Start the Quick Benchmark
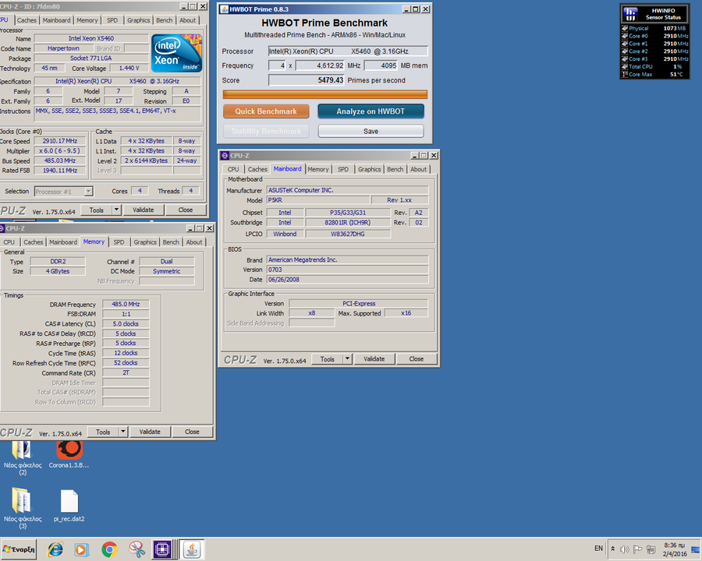The image size is (702, 561). [x=266, y=111]
